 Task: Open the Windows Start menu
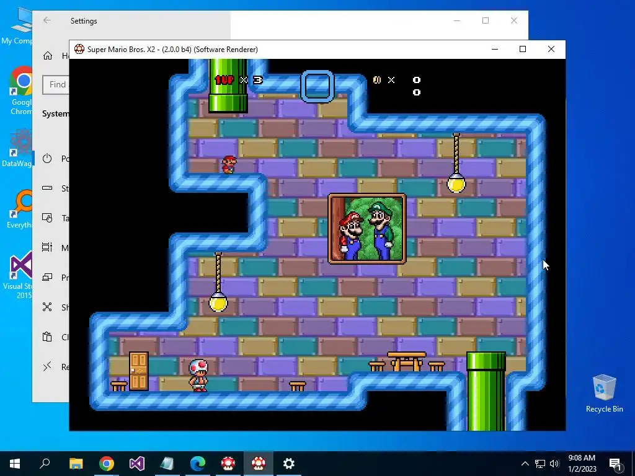pos(15,464)
